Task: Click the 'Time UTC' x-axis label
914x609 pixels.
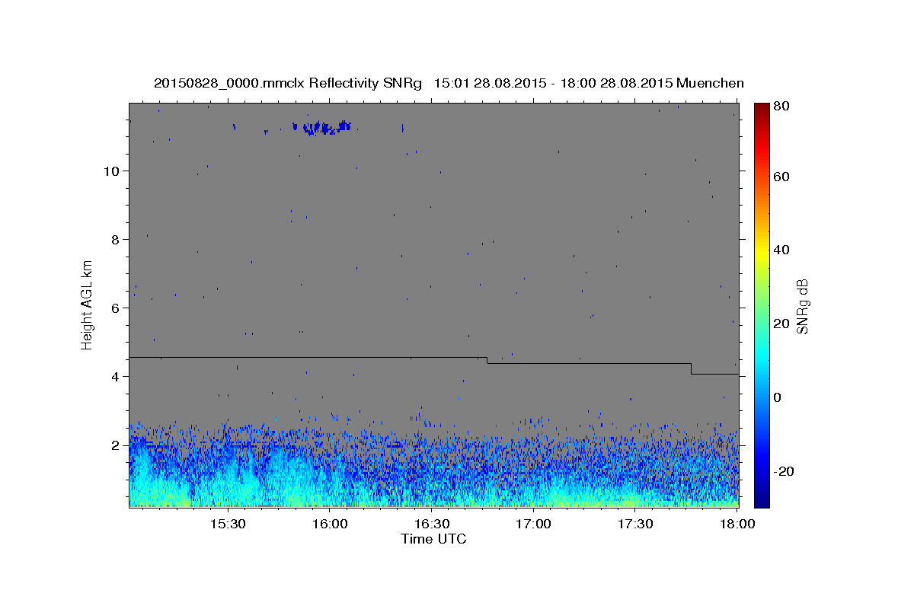Action: point(433,539)
